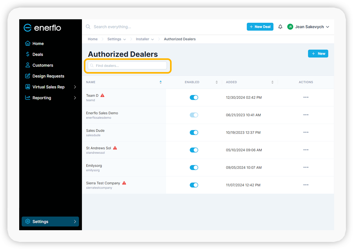Select the Home icon in the sidebar

(x=28, y=43)
